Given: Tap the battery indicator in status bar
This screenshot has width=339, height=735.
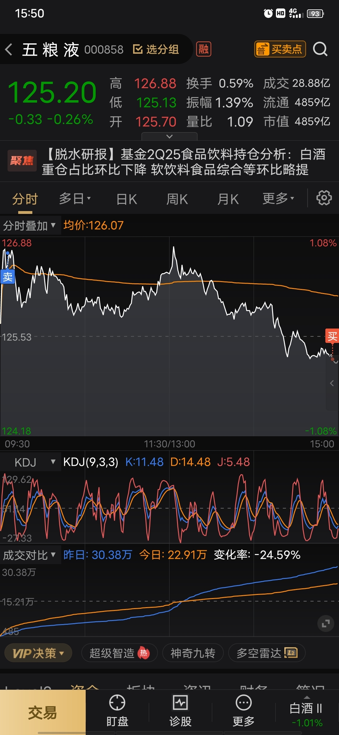Looking at the screenshot, I should coord(315,14).
